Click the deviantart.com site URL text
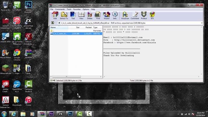Image resolution: width=208 pixels, height=117 pixels. point(134,40)
